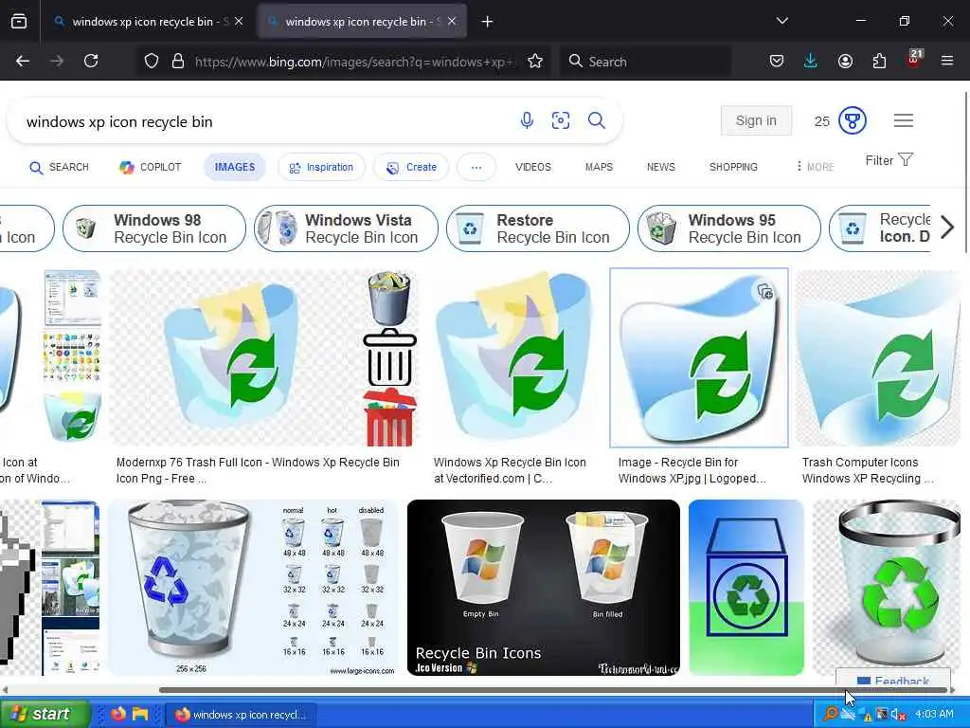
Task: Open Trash Computer Icons Windows XP link
Action: 868,470
